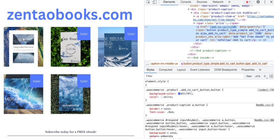Image resolution: width=274 pixels, height=139 pixels.
Task: Expand the border property value
Action: pyautogui.click(x=162, y=109)
